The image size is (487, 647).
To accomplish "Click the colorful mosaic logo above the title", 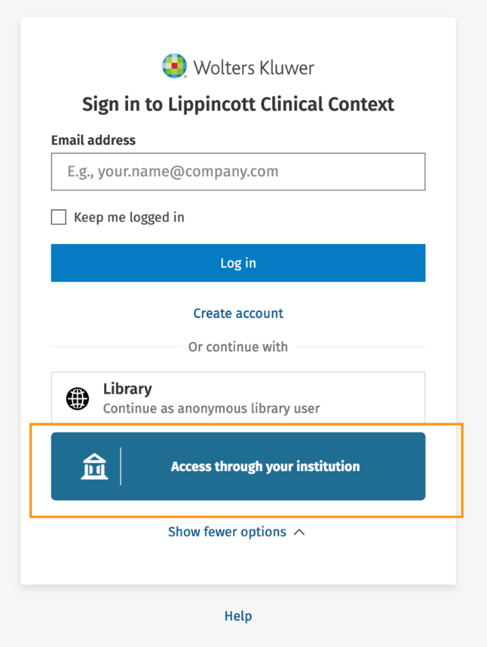I will (174, 65).
